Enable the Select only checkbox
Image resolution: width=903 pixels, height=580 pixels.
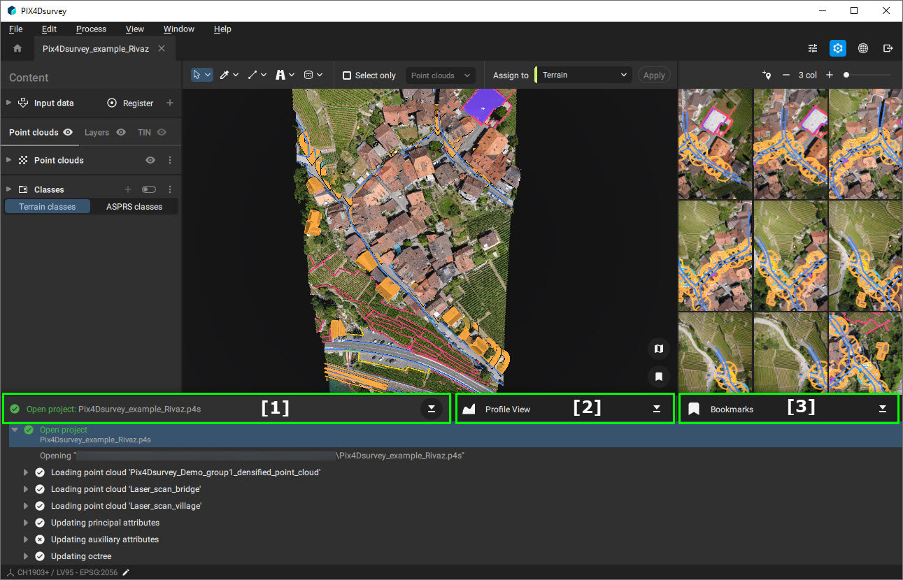[347, 75]
